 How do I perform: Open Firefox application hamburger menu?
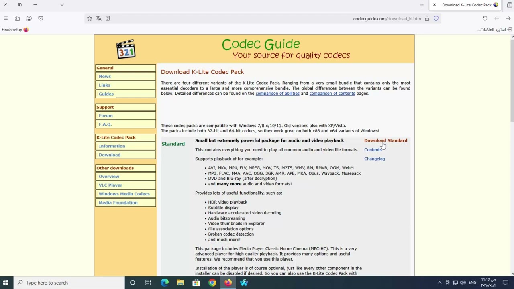coord(6,18)
